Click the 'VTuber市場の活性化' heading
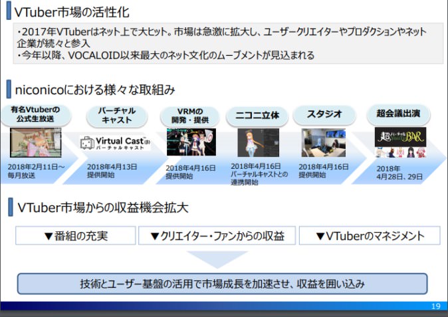 pos(72,12)
